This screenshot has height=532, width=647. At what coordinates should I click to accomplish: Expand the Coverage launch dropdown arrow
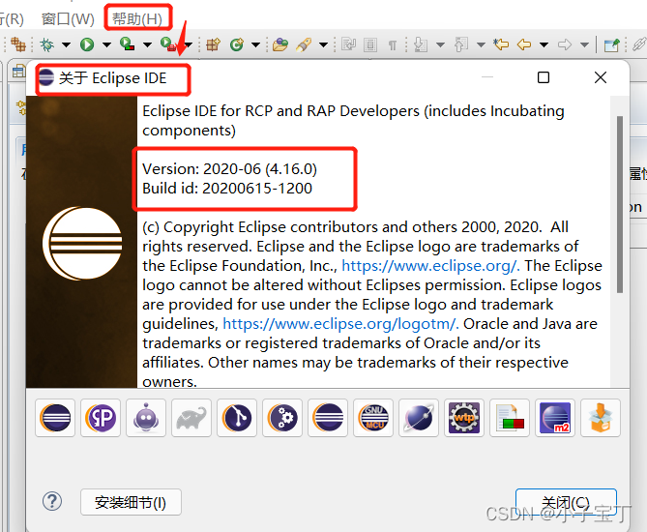tap(147, 44)
